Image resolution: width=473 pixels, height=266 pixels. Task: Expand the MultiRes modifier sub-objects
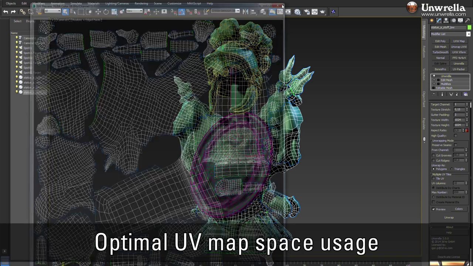pyautogui.click(x=438, y=84)
